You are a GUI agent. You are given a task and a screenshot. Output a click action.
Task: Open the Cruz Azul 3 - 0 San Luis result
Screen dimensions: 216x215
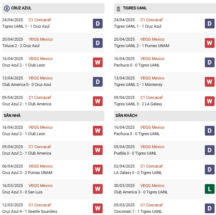point(22,192)
